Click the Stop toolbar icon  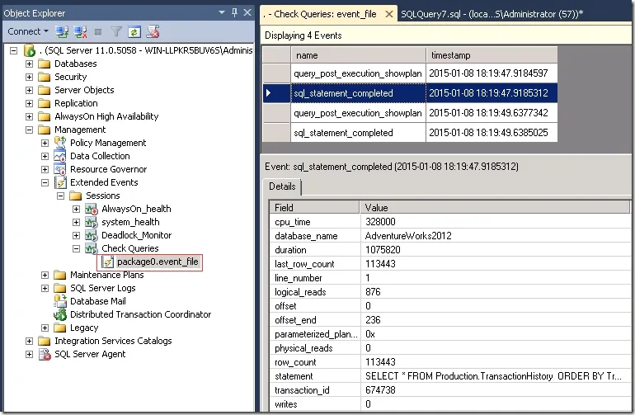(98, 31)
